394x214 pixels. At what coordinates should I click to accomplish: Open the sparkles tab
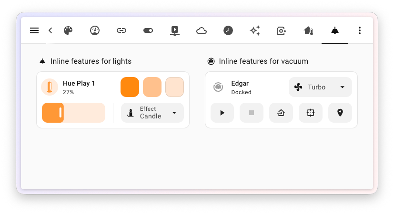pyautogui.click(x=255, y=30)
